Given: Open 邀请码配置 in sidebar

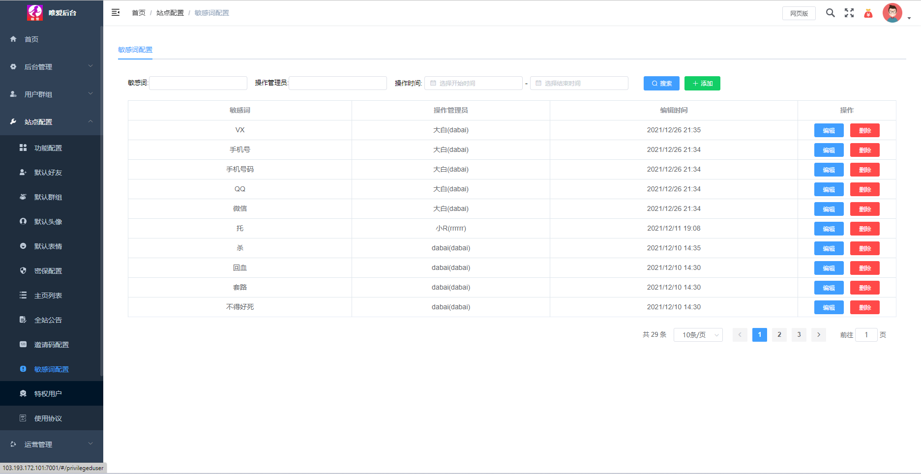Looking at the screenshot, I should (51, 345).
